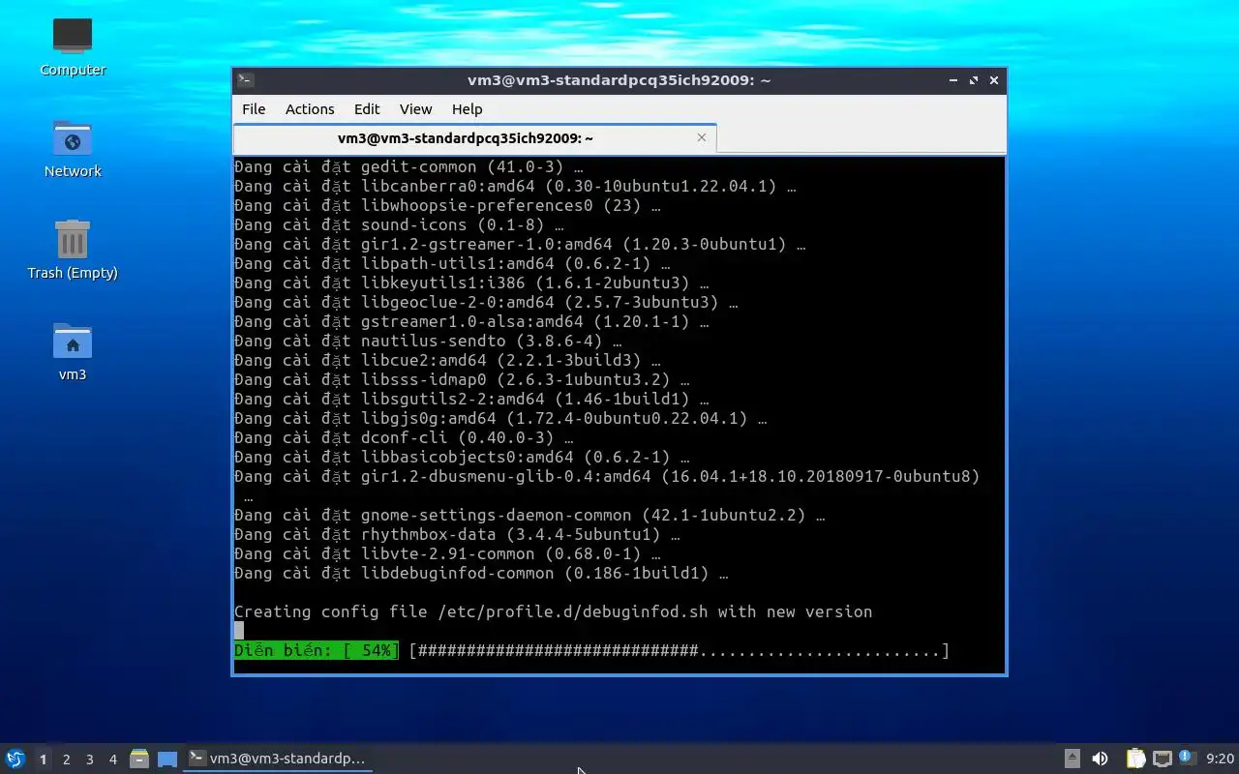
Task: Open the vm3 home folder icon
Action: tap(73, 351)
